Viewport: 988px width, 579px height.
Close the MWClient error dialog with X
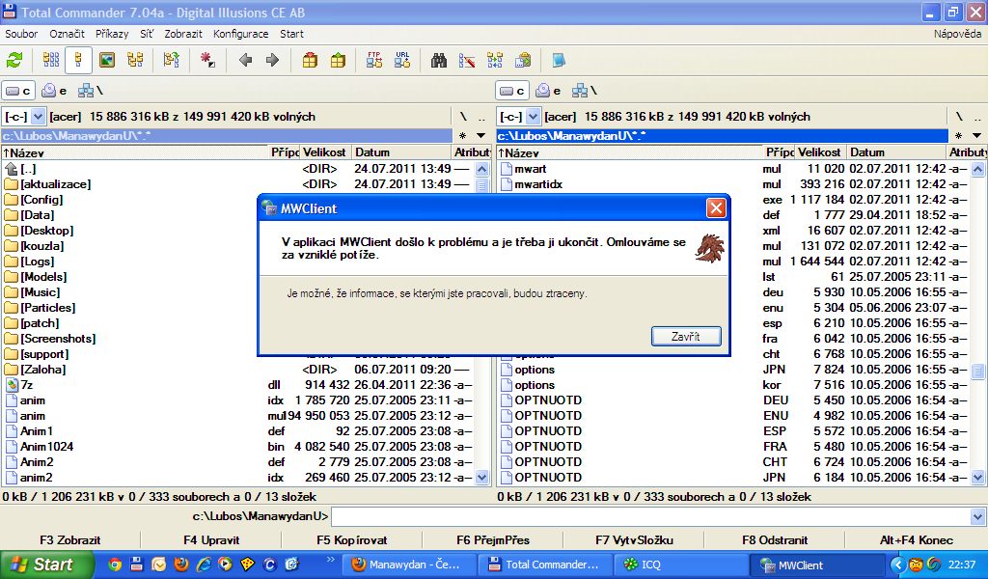716,207
